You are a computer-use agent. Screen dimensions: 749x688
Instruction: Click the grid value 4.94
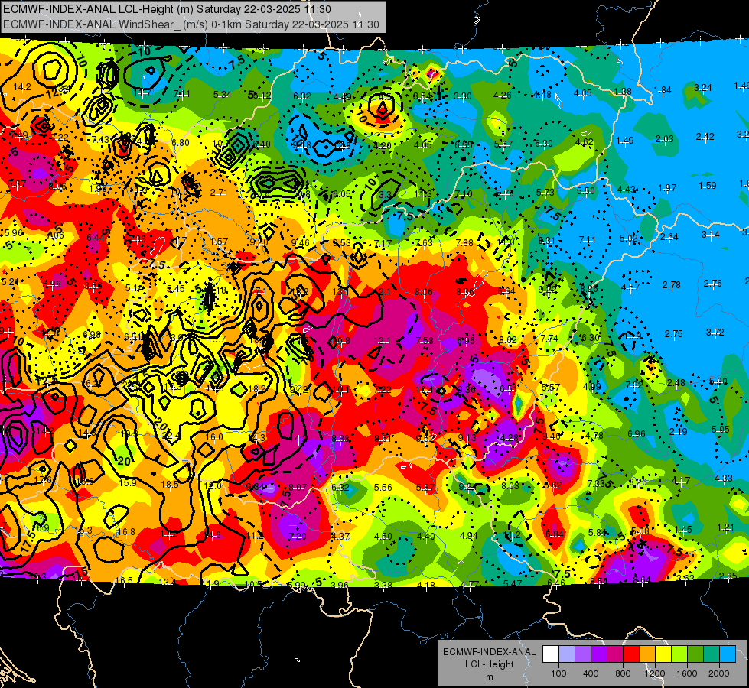point(468,536)
